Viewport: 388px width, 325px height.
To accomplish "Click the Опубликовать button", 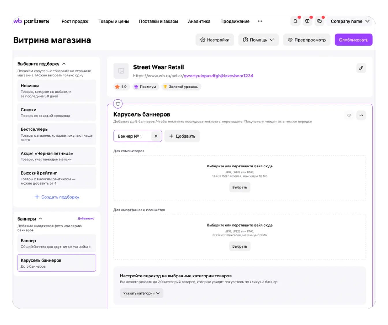I will pyautogui.click(x=353, y=40).
